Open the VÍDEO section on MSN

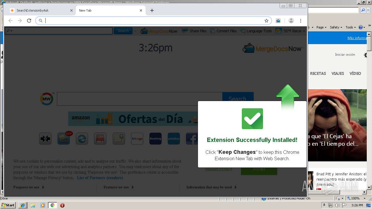[355, 73]
